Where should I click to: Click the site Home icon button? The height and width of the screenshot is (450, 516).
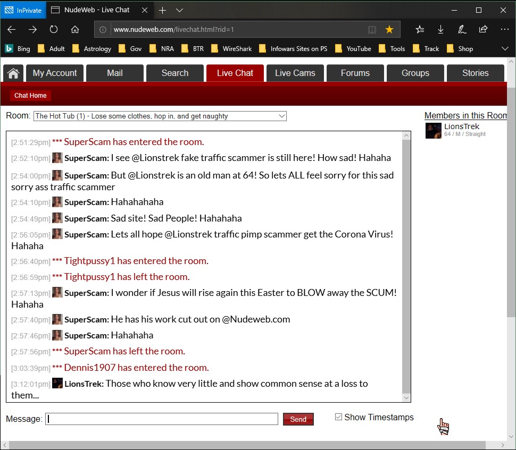click(14, 73)
